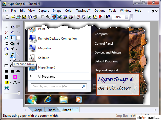Select the Freehand Draw pencil tool
The image size is (161, 120).
coord(12,55)
